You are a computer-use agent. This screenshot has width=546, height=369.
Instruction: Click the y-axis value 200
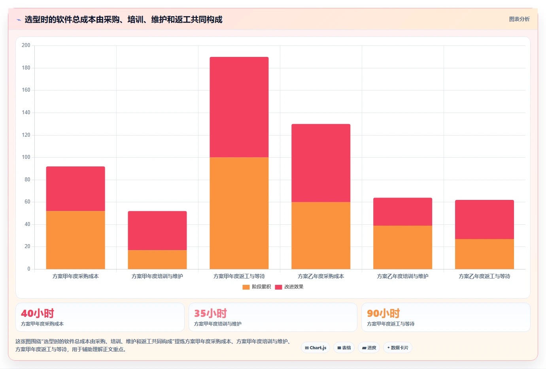(26, 45)
